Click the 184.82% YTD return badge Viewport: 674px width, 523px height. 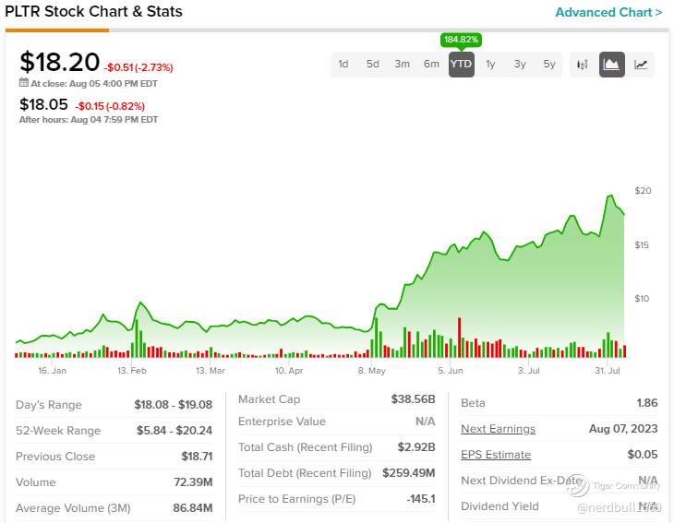tap(461, 40)
